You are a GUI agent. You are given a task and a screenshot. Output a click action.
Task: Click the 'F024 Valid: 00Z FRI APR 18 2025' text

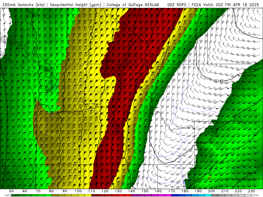[x=225, y=5]
